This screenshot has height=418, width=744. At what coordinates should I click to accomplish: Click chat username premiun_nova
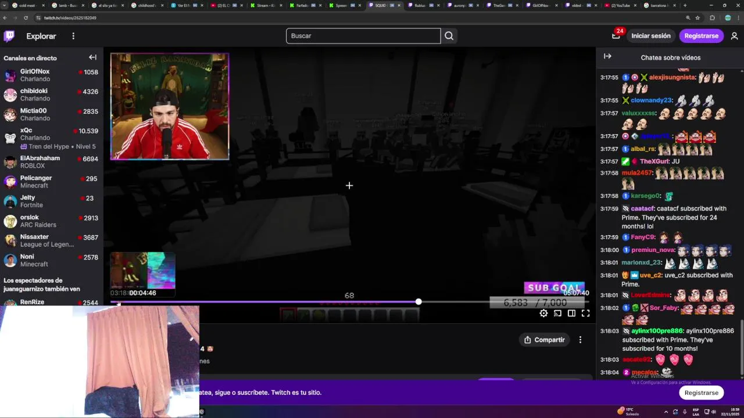pyautogui.click(x=653, y=250)
